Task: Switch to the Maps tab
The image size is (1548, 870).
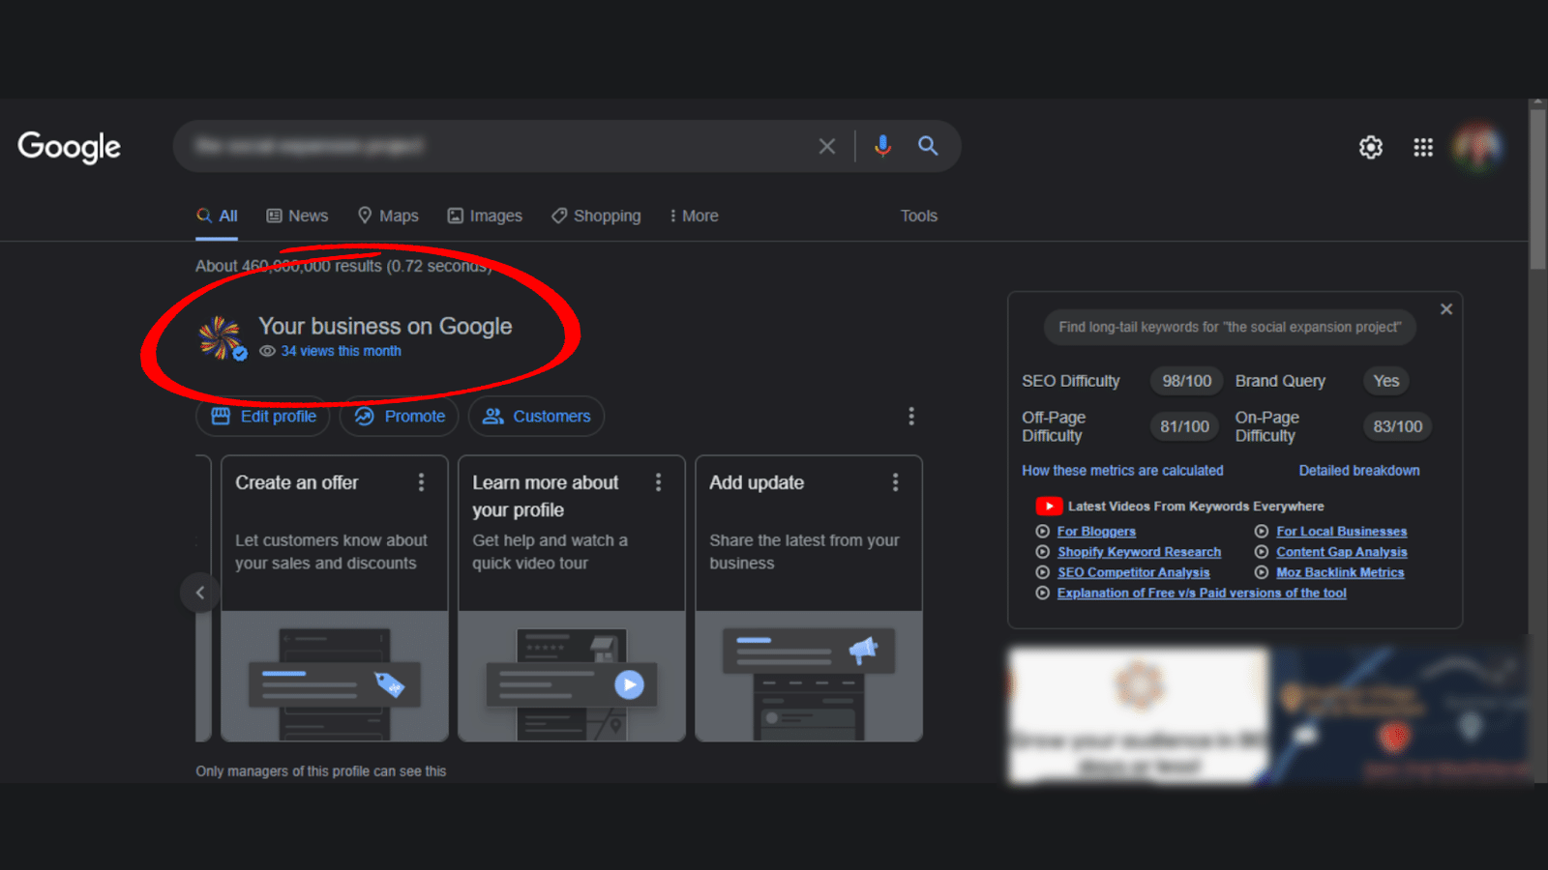Action: click(x=388, y=216)
